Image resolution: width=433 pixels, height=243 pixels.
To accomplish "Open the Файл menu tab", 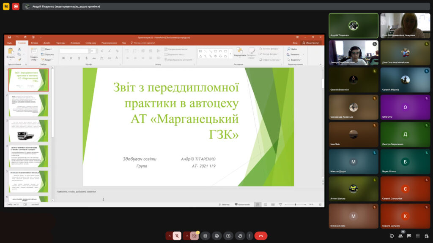I will [10, 43].
